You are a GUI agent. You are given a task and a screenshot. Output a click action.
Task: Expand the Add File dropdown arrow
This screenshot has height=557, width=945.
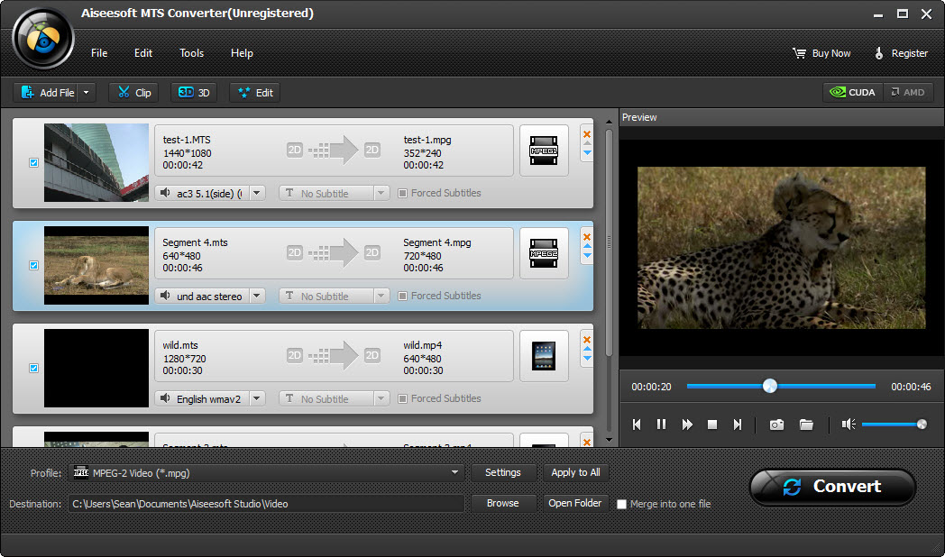[x=87, y=93]
